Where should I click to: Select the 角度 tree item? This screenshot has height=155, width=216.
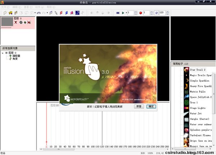15,59
